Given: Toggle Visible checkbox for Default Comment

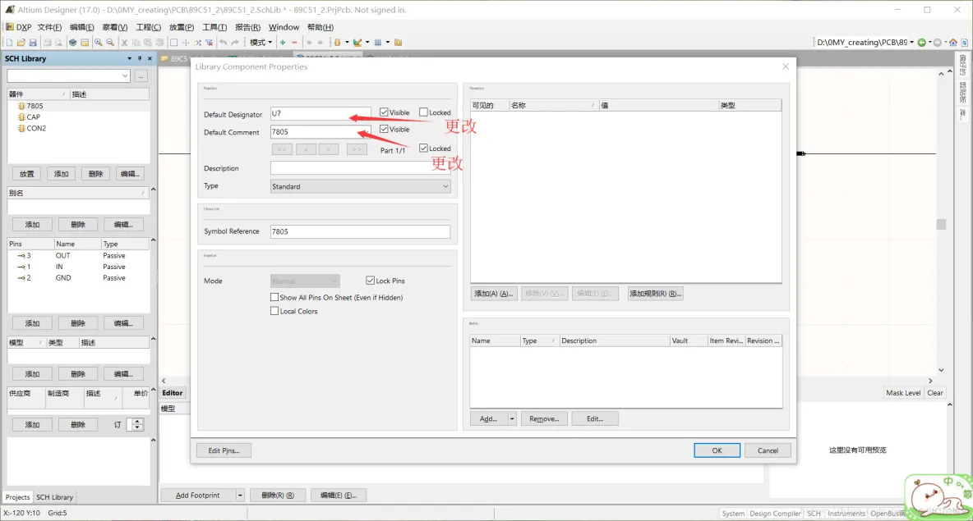Looking at the screenshot, I should [x=384, y=129].
